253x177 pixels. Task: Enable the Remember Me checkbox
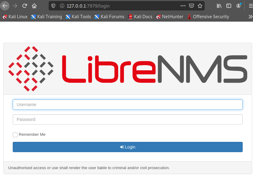click(x=15, y=135)
